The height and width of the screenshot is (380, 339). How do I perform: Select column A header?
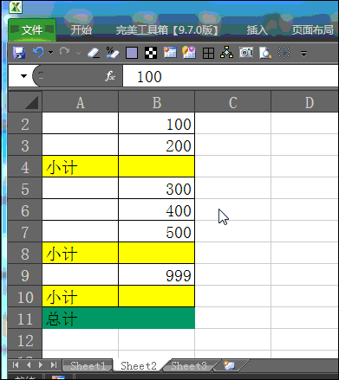tap(81, 101)
